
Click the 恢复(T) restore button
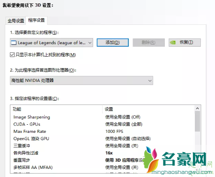(x=185, y=42)
